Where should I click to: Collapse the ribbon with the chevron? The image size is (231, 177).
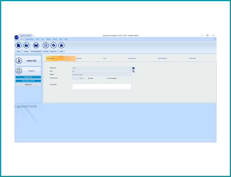coord(215,39)
